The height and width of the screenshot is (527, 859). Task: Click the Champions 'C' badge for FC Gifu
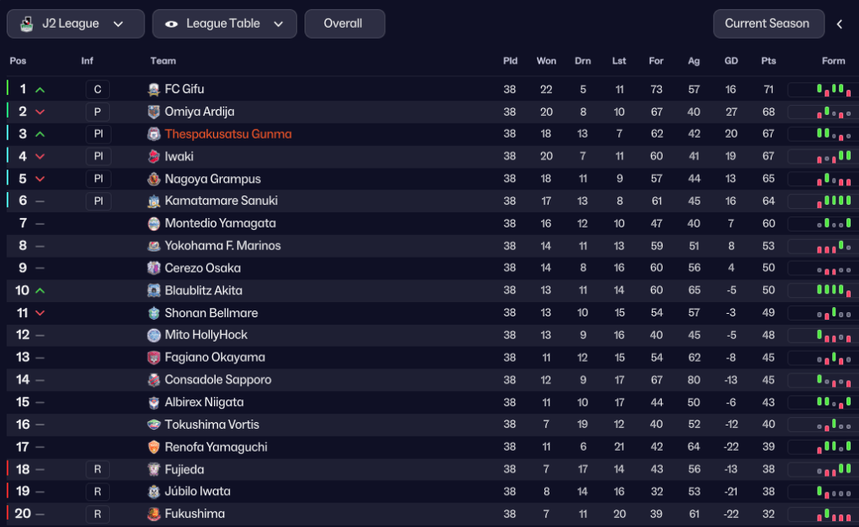tap(97, 90)
